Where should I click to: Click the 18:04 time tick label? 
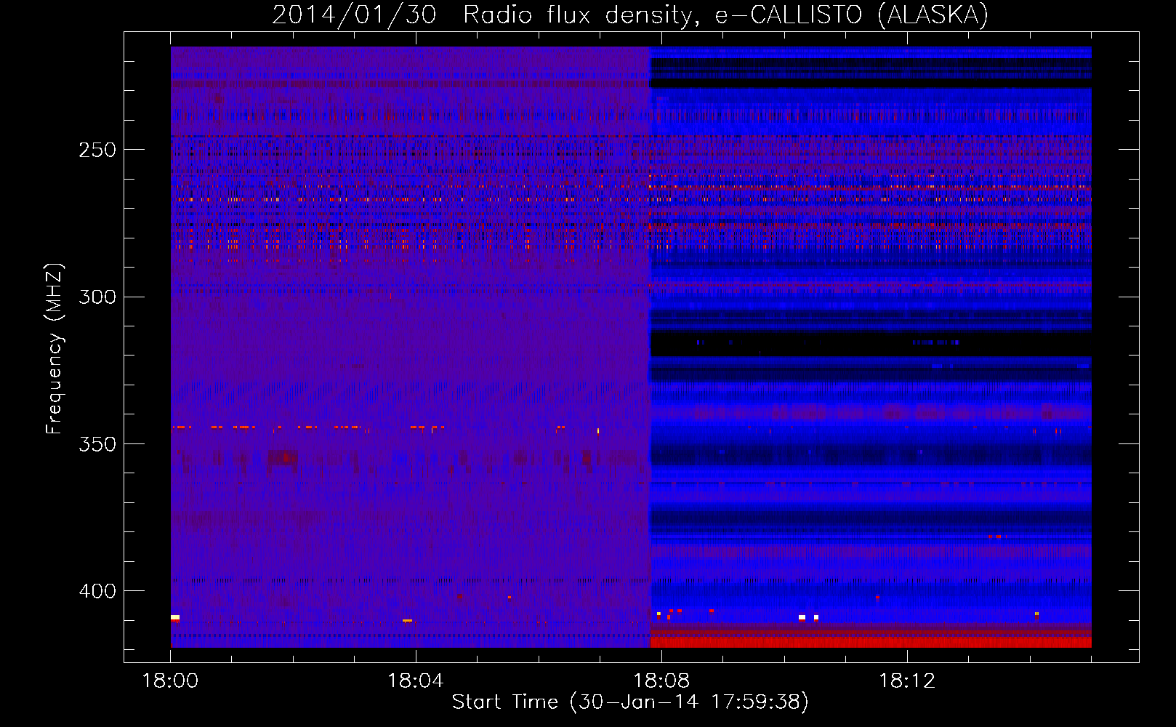[x=416, y=680]
